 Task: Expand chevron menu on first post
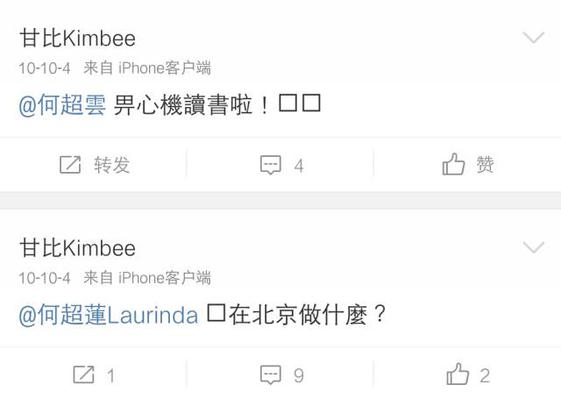coord(534,37)
